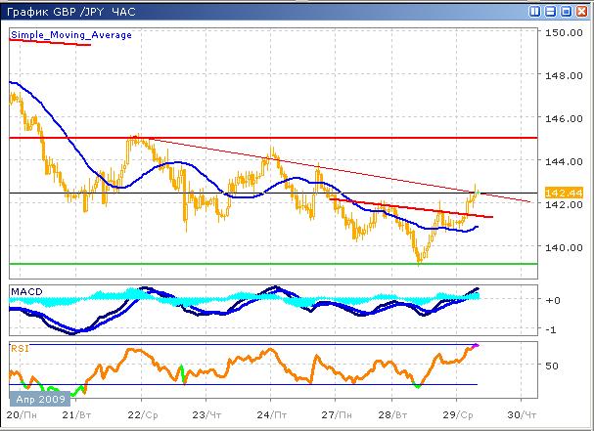Click the 142.44 current price tag
Screen dimensions: 594x431
click(561, 194)
